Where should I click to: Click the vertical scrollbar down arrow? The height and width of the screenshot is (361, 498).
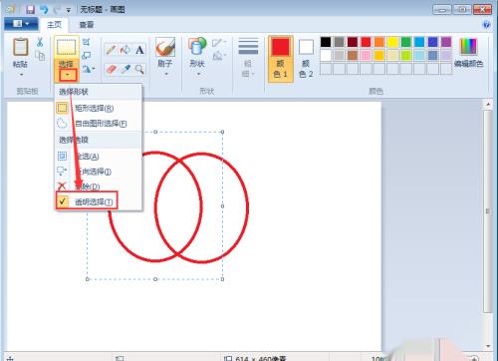pos(488,346)
